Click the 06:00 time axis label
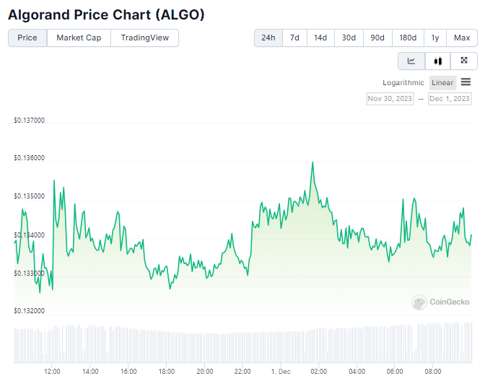The height and width of the screenshot is (389, 485). point(395,372)
